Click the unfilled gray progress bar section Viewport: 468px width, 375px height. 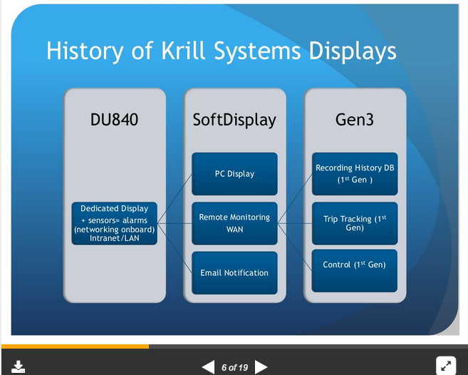pos(306,346)
